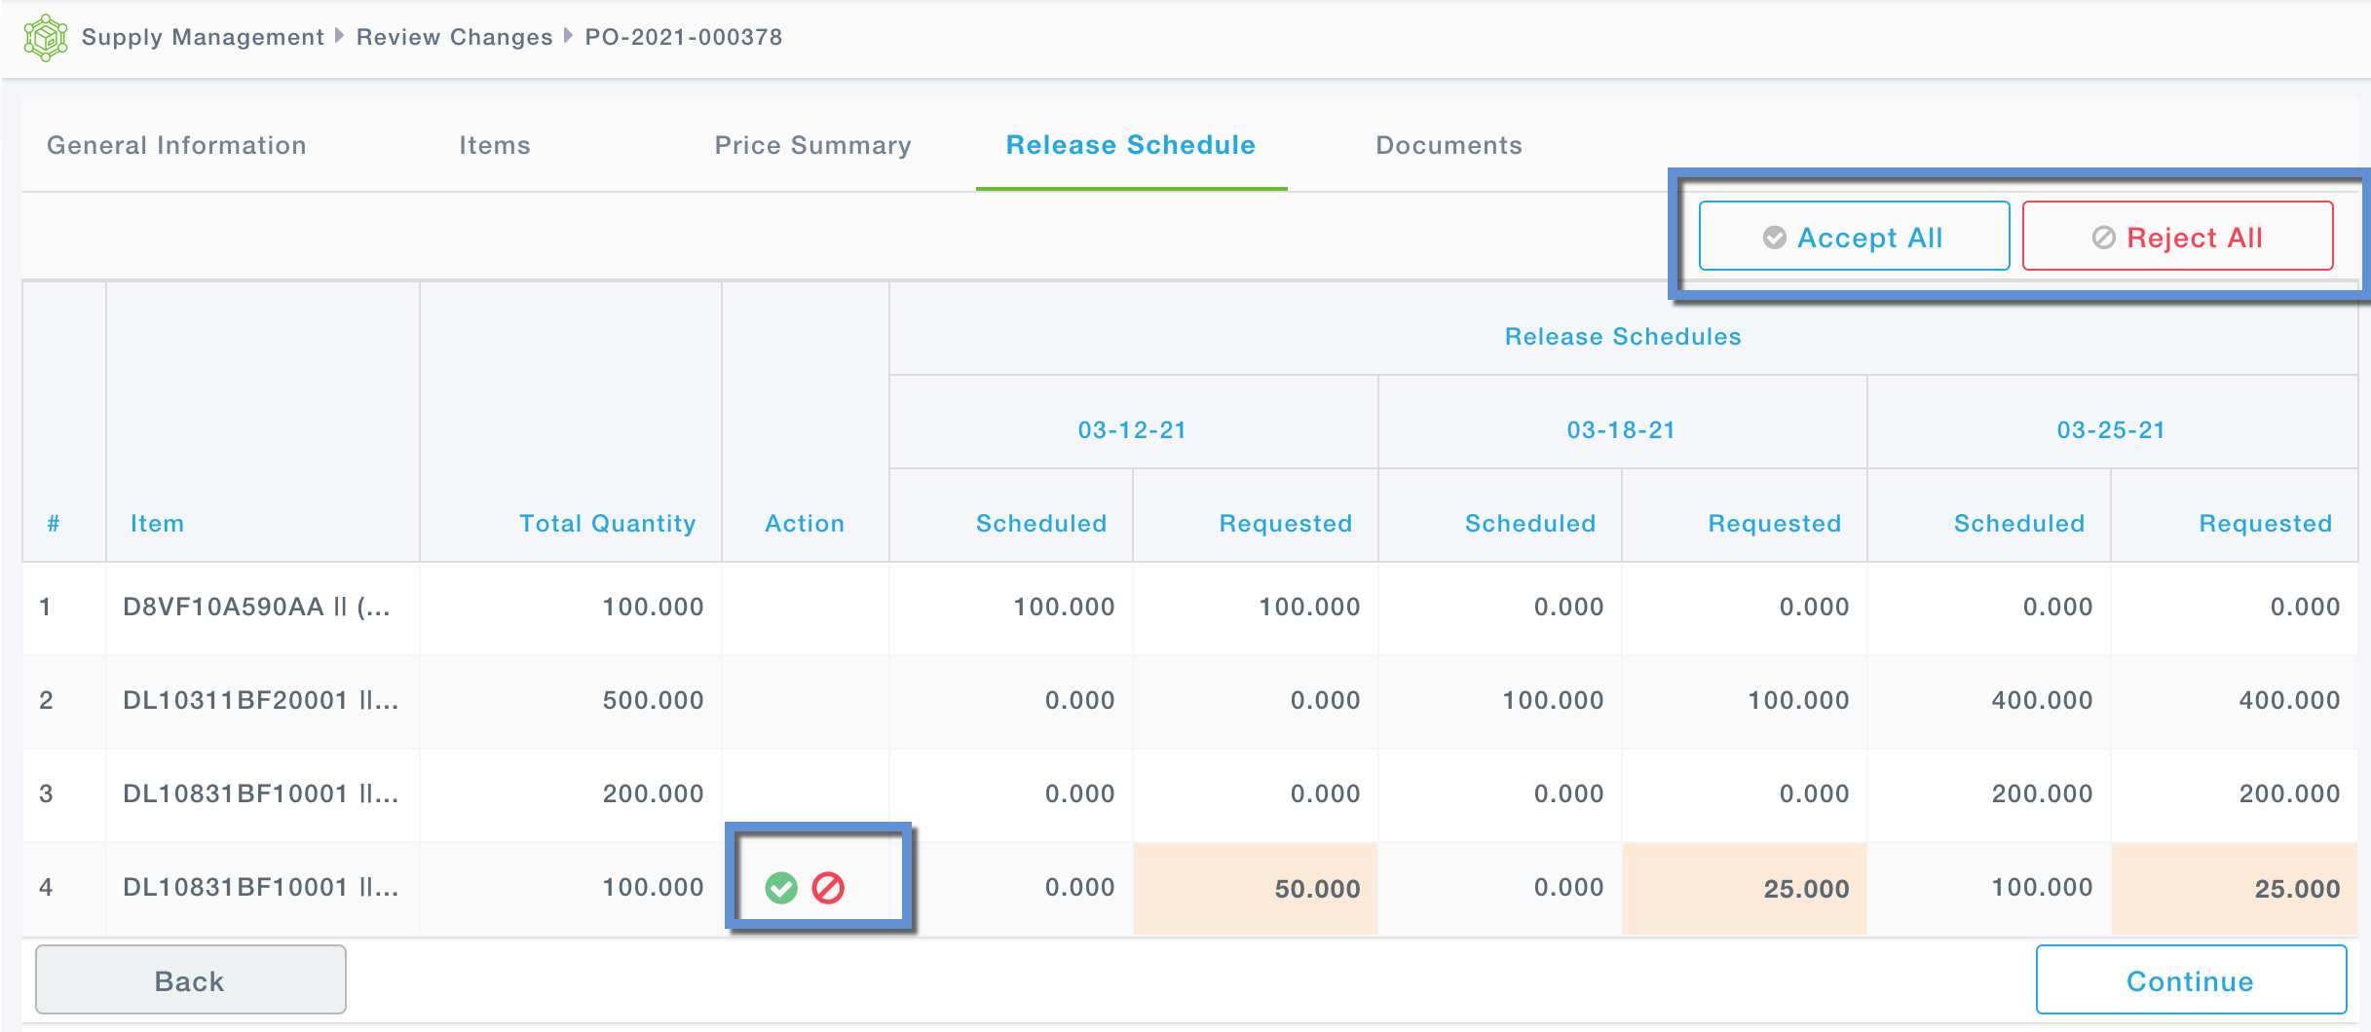Click the Item column header
The height and width of the screenshot is (1032, 2371).
tap(157, 524)
